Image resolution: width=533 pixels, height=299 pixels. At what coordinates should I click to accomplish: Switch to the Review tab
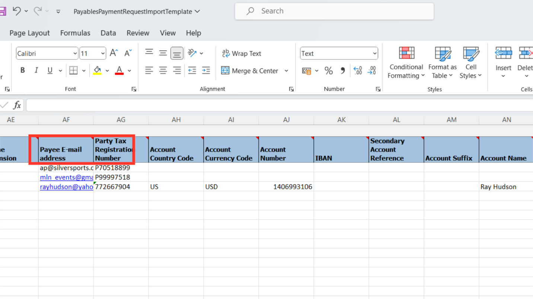point(138,33)
